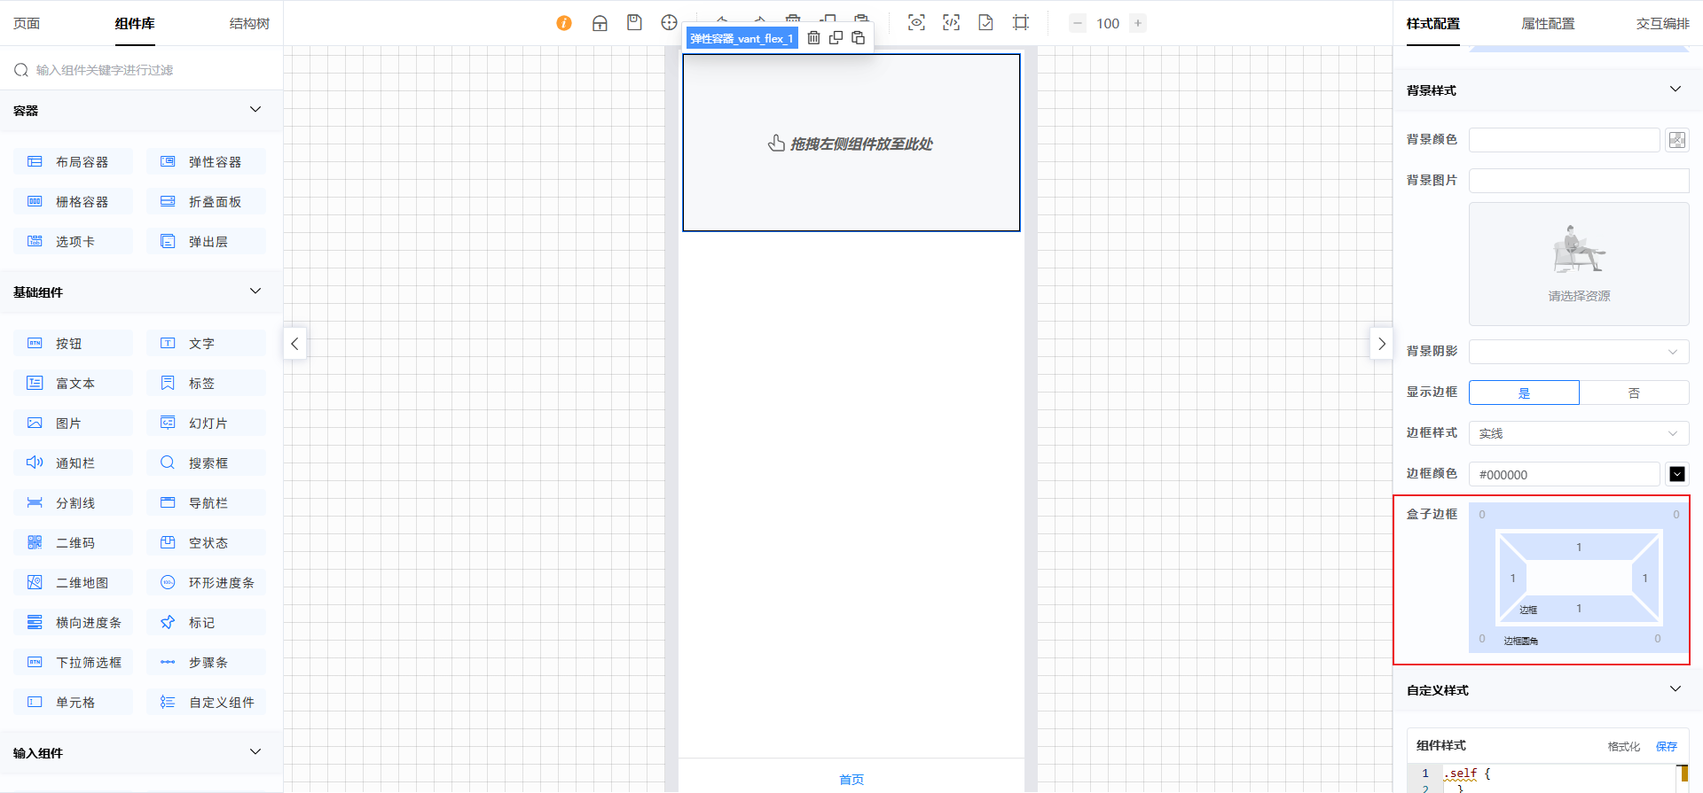This screenshot has width=1703, height=793.
Task: Click the crop frame icon in toolbar
Action: pyautogui.click(x=1021, y=23)
